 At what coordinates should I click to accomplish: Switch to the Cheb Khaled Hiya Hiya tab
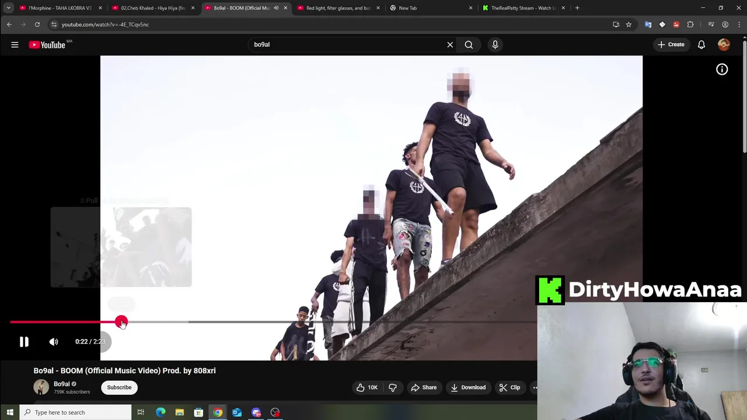[153, 8]
